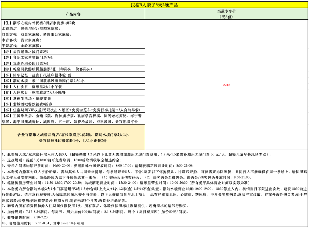Click note 2 "退改规则"
The width and height of the screenshot is (309, 228).
tap(61, 160)
